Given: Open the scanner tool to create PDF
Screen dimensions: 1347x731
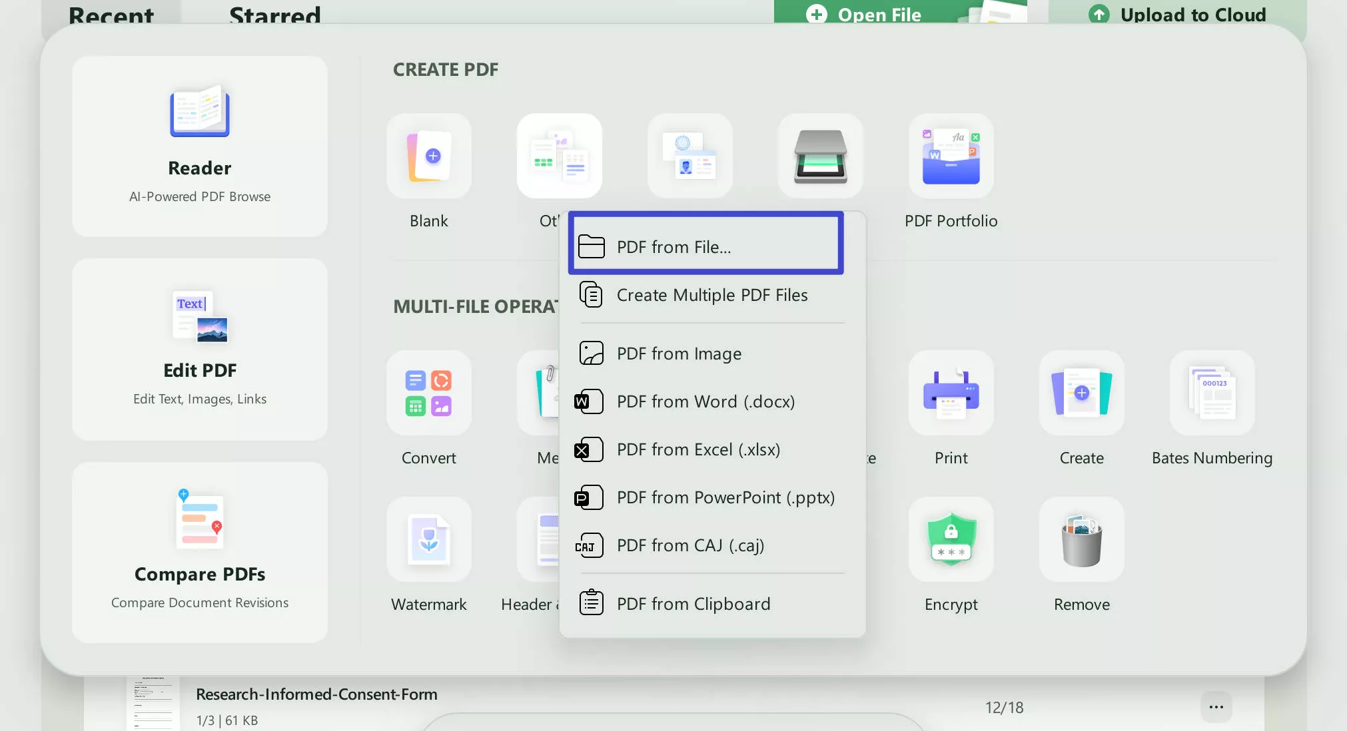Looking at the screenshot, I should pos(819,156).
